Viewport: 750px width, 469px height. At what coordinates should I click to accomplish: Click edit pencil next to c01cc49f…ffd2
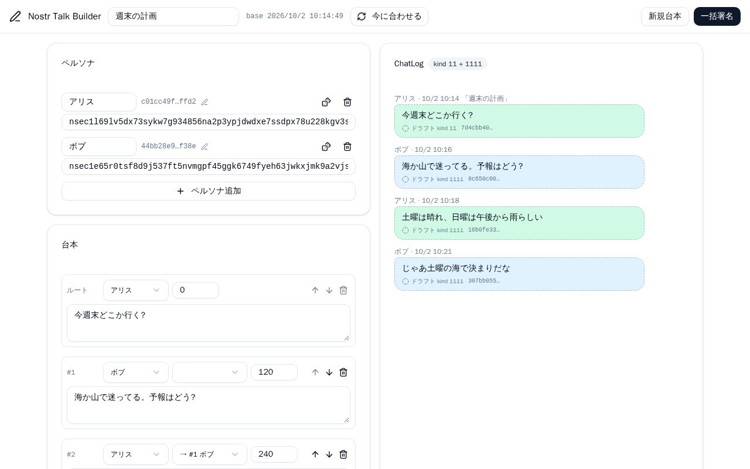pyautogui.click(x=204, y=102)
